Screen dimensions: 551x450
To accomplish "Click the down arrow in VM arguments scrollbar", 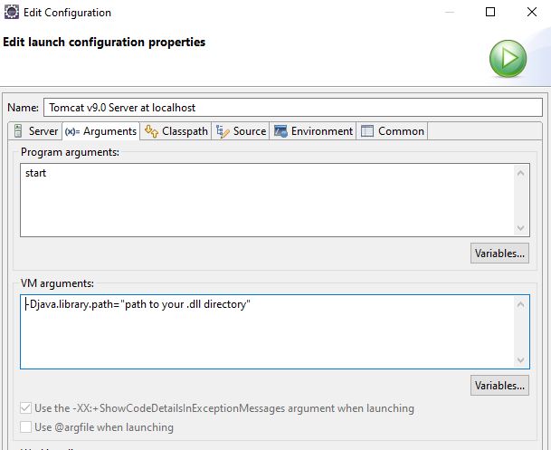I will click(x=520, y=360).
